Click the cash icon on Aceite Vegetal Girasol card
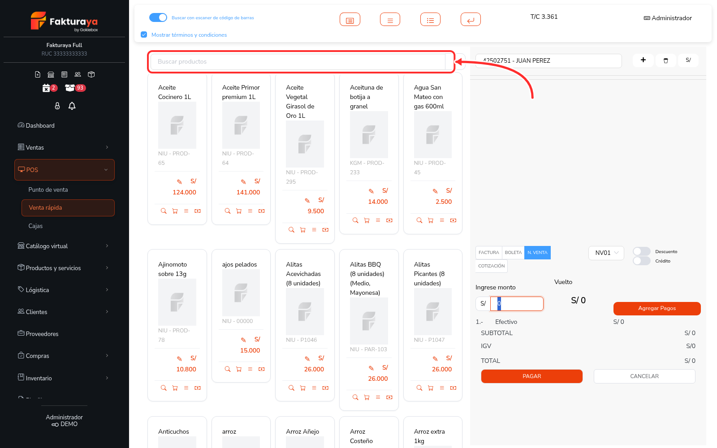The height and width of the screenshot is (448, 717). (x=325, y=230)
